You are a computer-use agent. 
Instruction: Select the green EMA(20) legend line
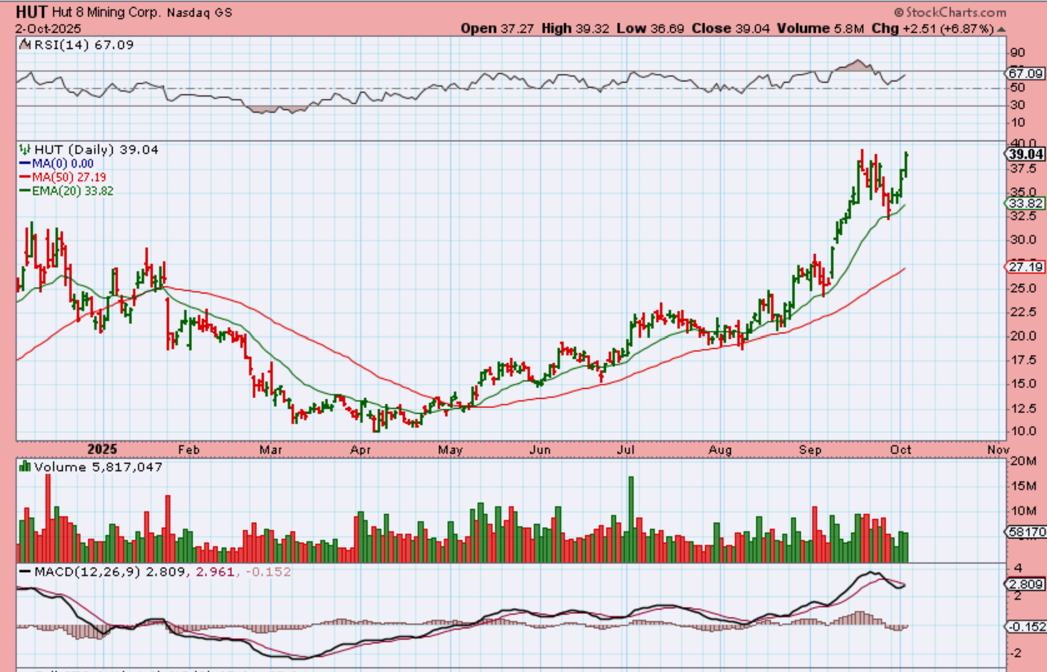point(24,191)
